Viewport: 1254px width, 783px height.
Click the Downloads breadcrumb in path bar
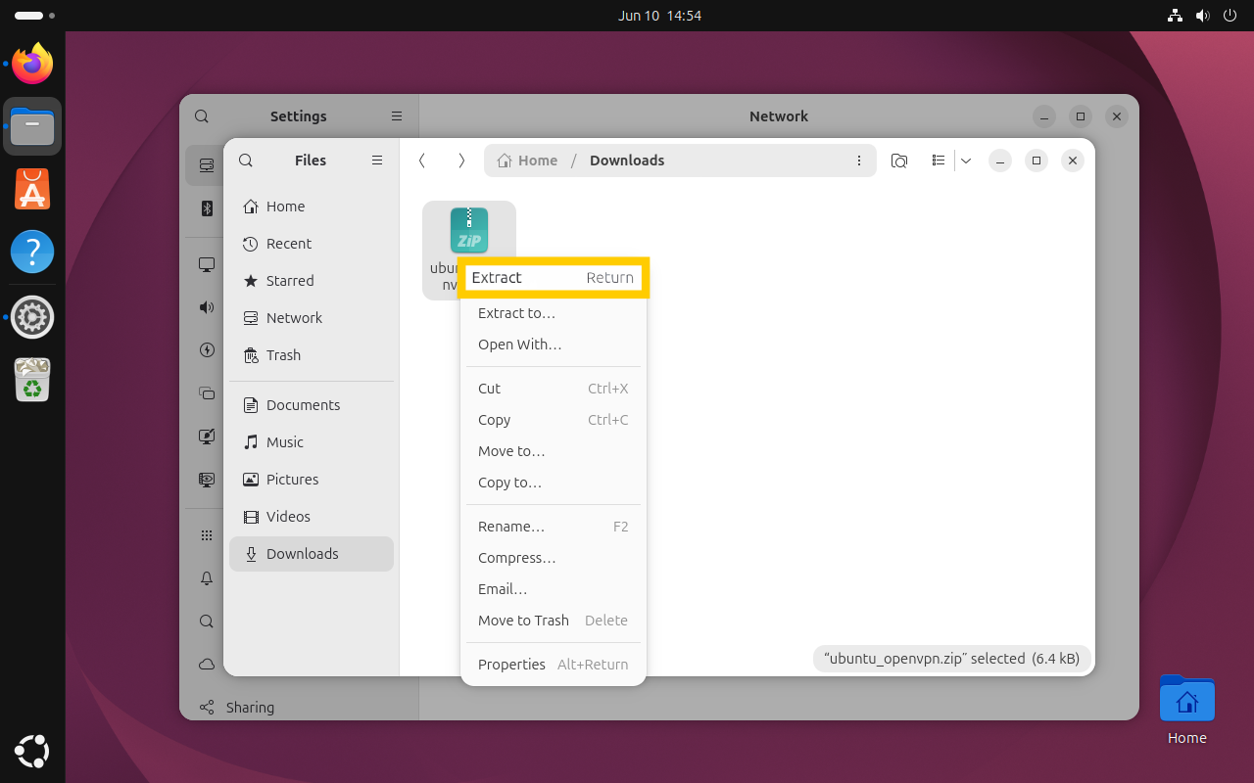coord(627,161)
